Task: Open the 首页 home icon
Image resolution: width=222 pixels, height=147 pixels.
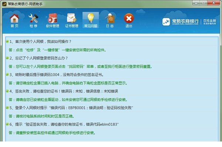Action: [14, 20]
